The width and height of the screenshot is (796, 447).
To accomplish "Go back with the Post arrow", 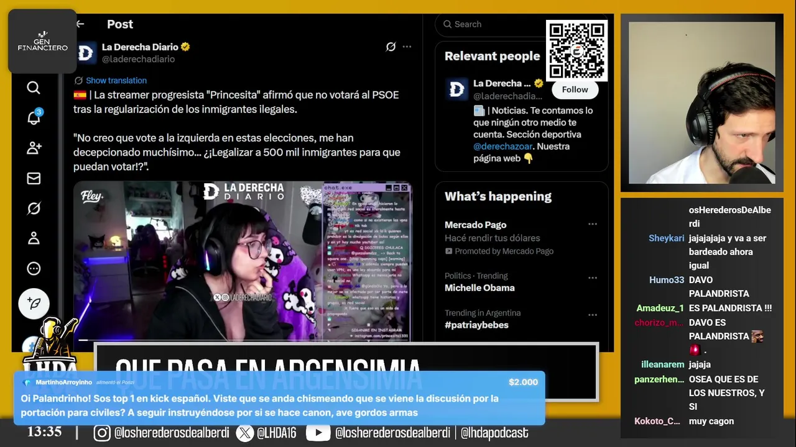I will (x=80, y=24).
